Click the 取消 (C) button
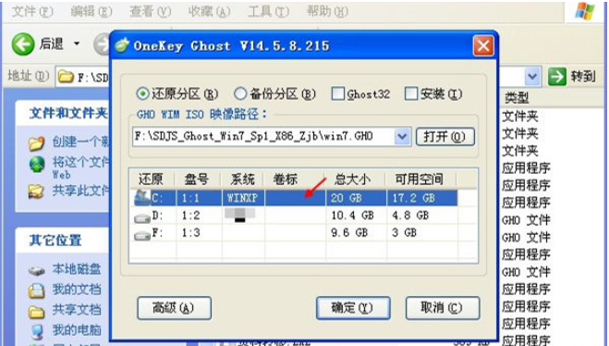609x346 pixels. [443, 308]
